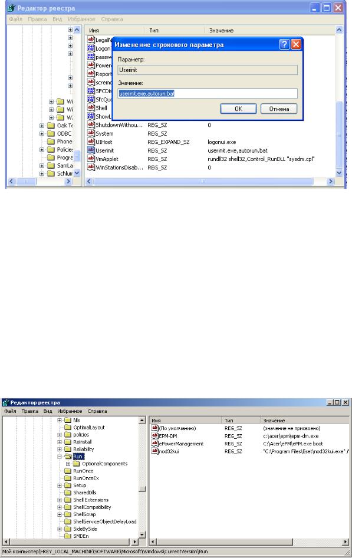This screenshot has width=352, height=558.
Task: Expand the Setup folder node
Action: [x=60, y=485]
